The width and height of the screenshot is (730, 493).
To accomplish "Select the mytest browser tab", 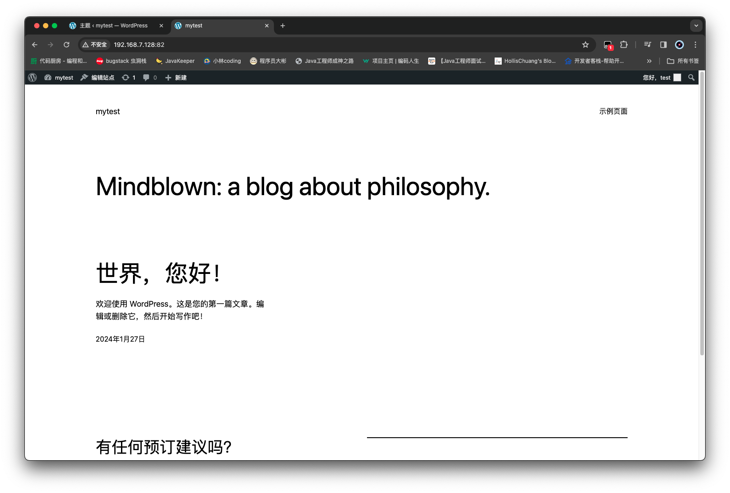I will 222,26.
